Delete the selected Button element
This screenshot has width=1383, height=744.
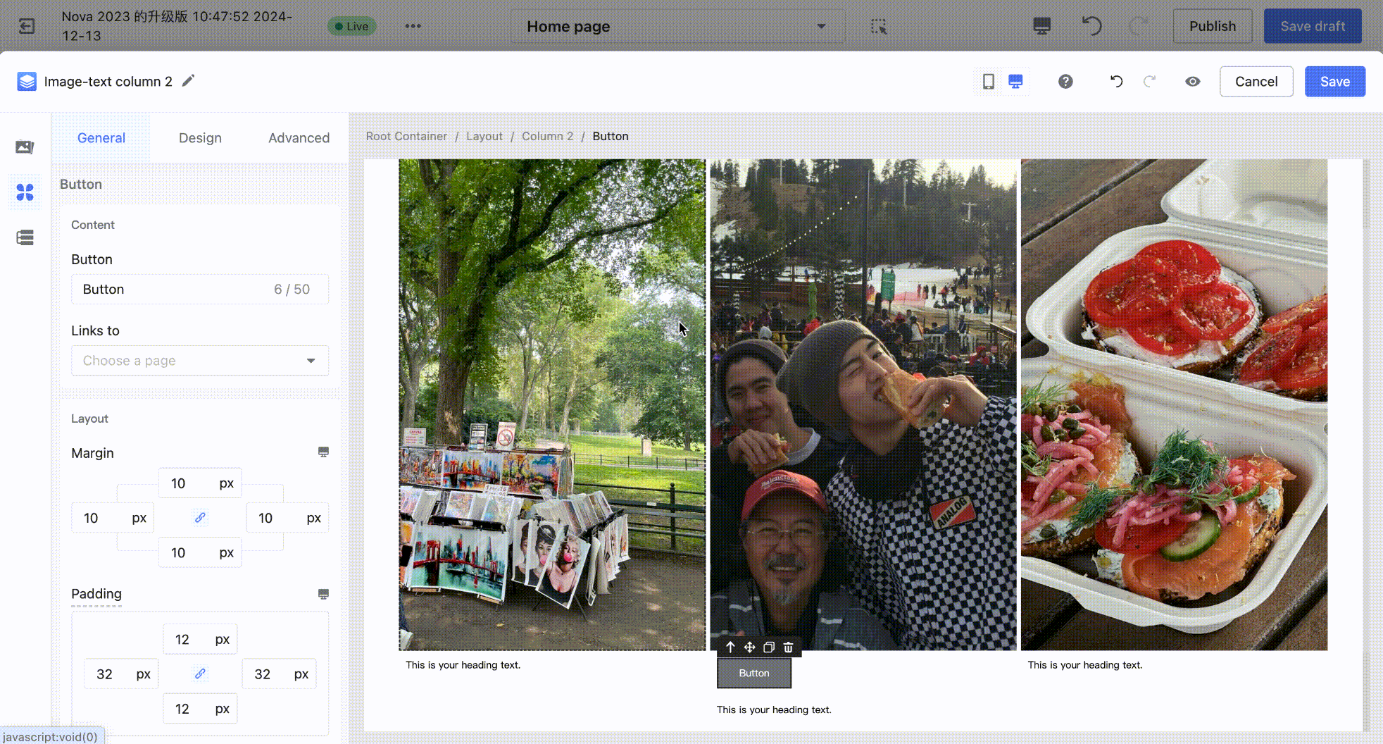(789, 647)
